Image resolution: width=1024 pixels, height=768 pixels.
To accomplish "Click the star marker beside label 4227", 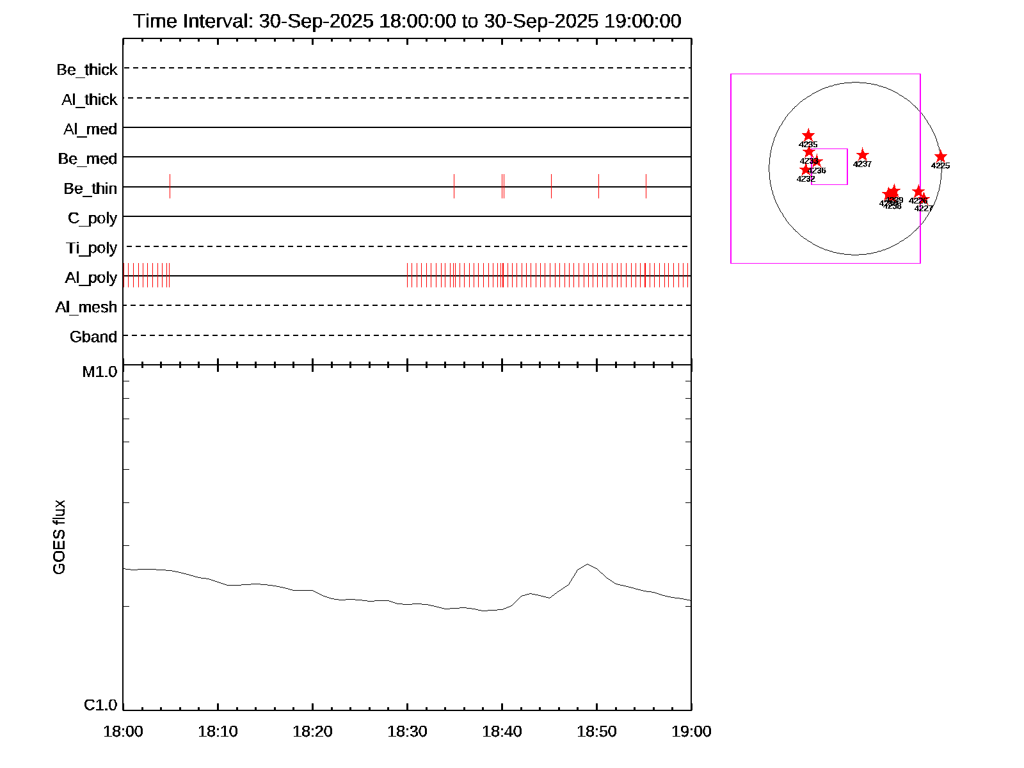I will tap(924, 198).
